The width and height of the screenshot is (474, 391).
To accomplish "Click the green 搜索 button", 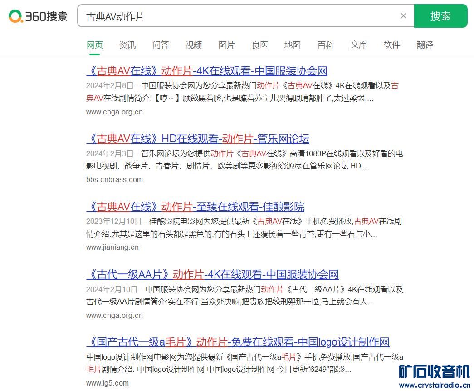I will tap(440, 16).
